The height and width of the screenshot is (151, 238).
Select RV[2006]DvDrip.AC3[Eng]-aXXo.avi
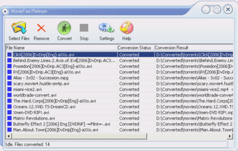[47, 72]
